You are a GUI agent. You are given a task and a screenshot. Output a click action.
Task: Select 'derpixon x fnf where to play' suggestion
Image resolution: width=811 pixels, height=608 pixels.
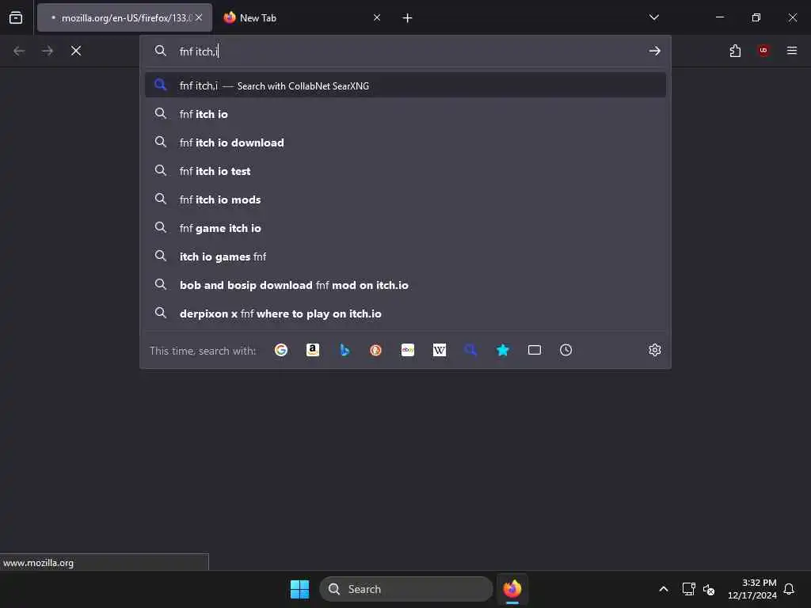[405, 313]
